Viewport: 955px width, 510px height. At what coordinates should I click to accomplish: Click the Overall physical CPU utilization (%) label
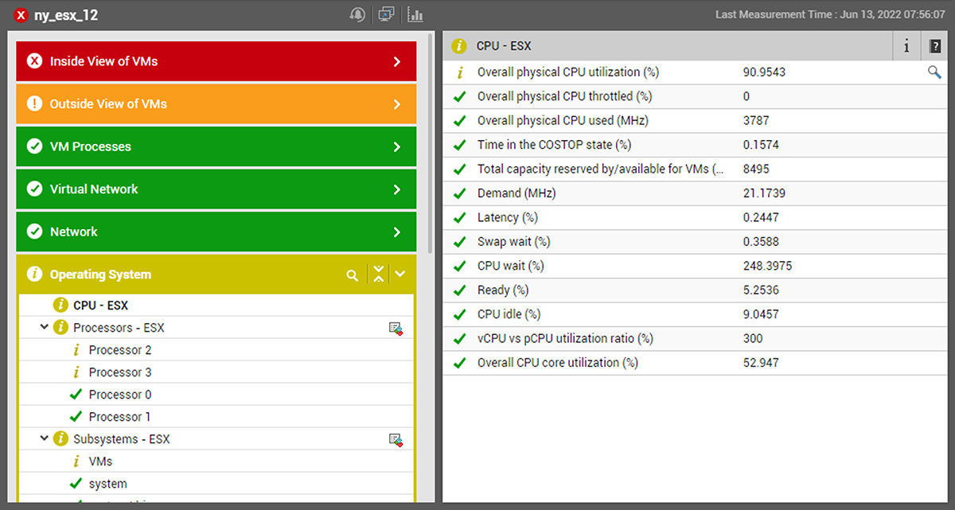568,72
